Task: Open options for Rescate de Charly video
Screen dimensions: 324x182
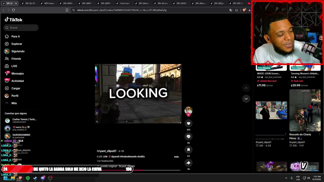Action: [319, 134]
